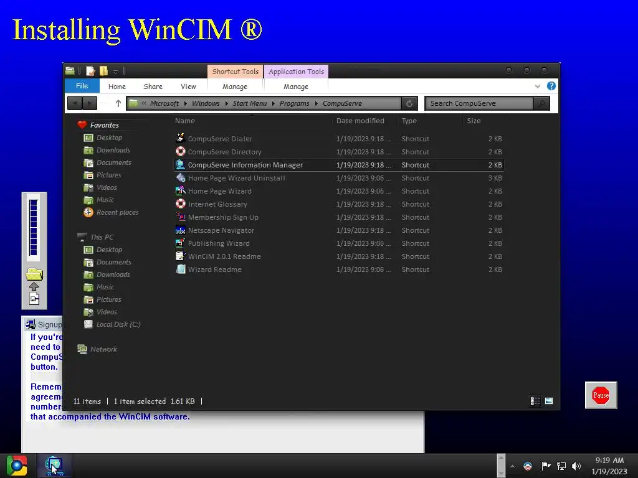Expand the ribbon chevron
This screenshot has width=638, height=478.
538,86
